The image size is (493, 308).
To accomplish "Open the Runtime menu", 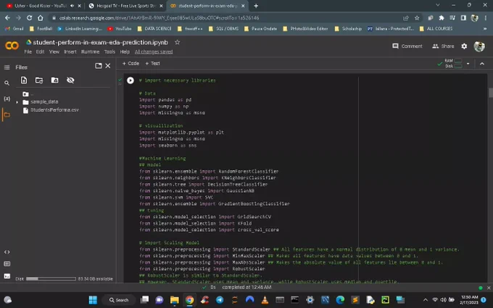I will (90, 52).
